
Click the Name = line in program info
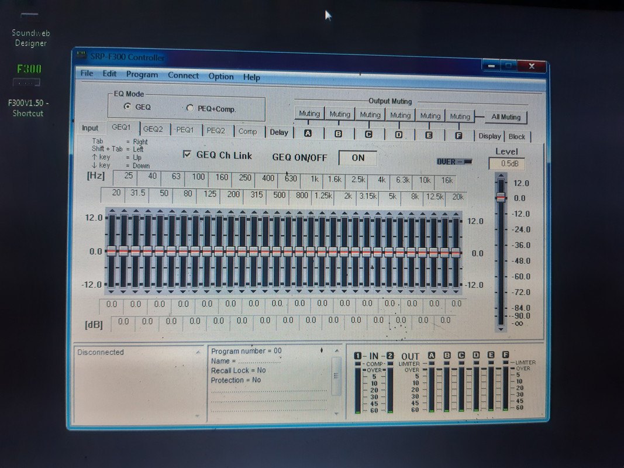(x=246, y=361)
